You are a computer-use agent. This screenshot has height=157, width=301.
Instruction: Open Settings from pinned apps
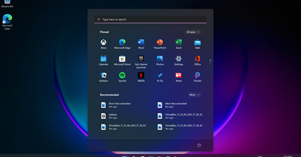click(179, 61)
